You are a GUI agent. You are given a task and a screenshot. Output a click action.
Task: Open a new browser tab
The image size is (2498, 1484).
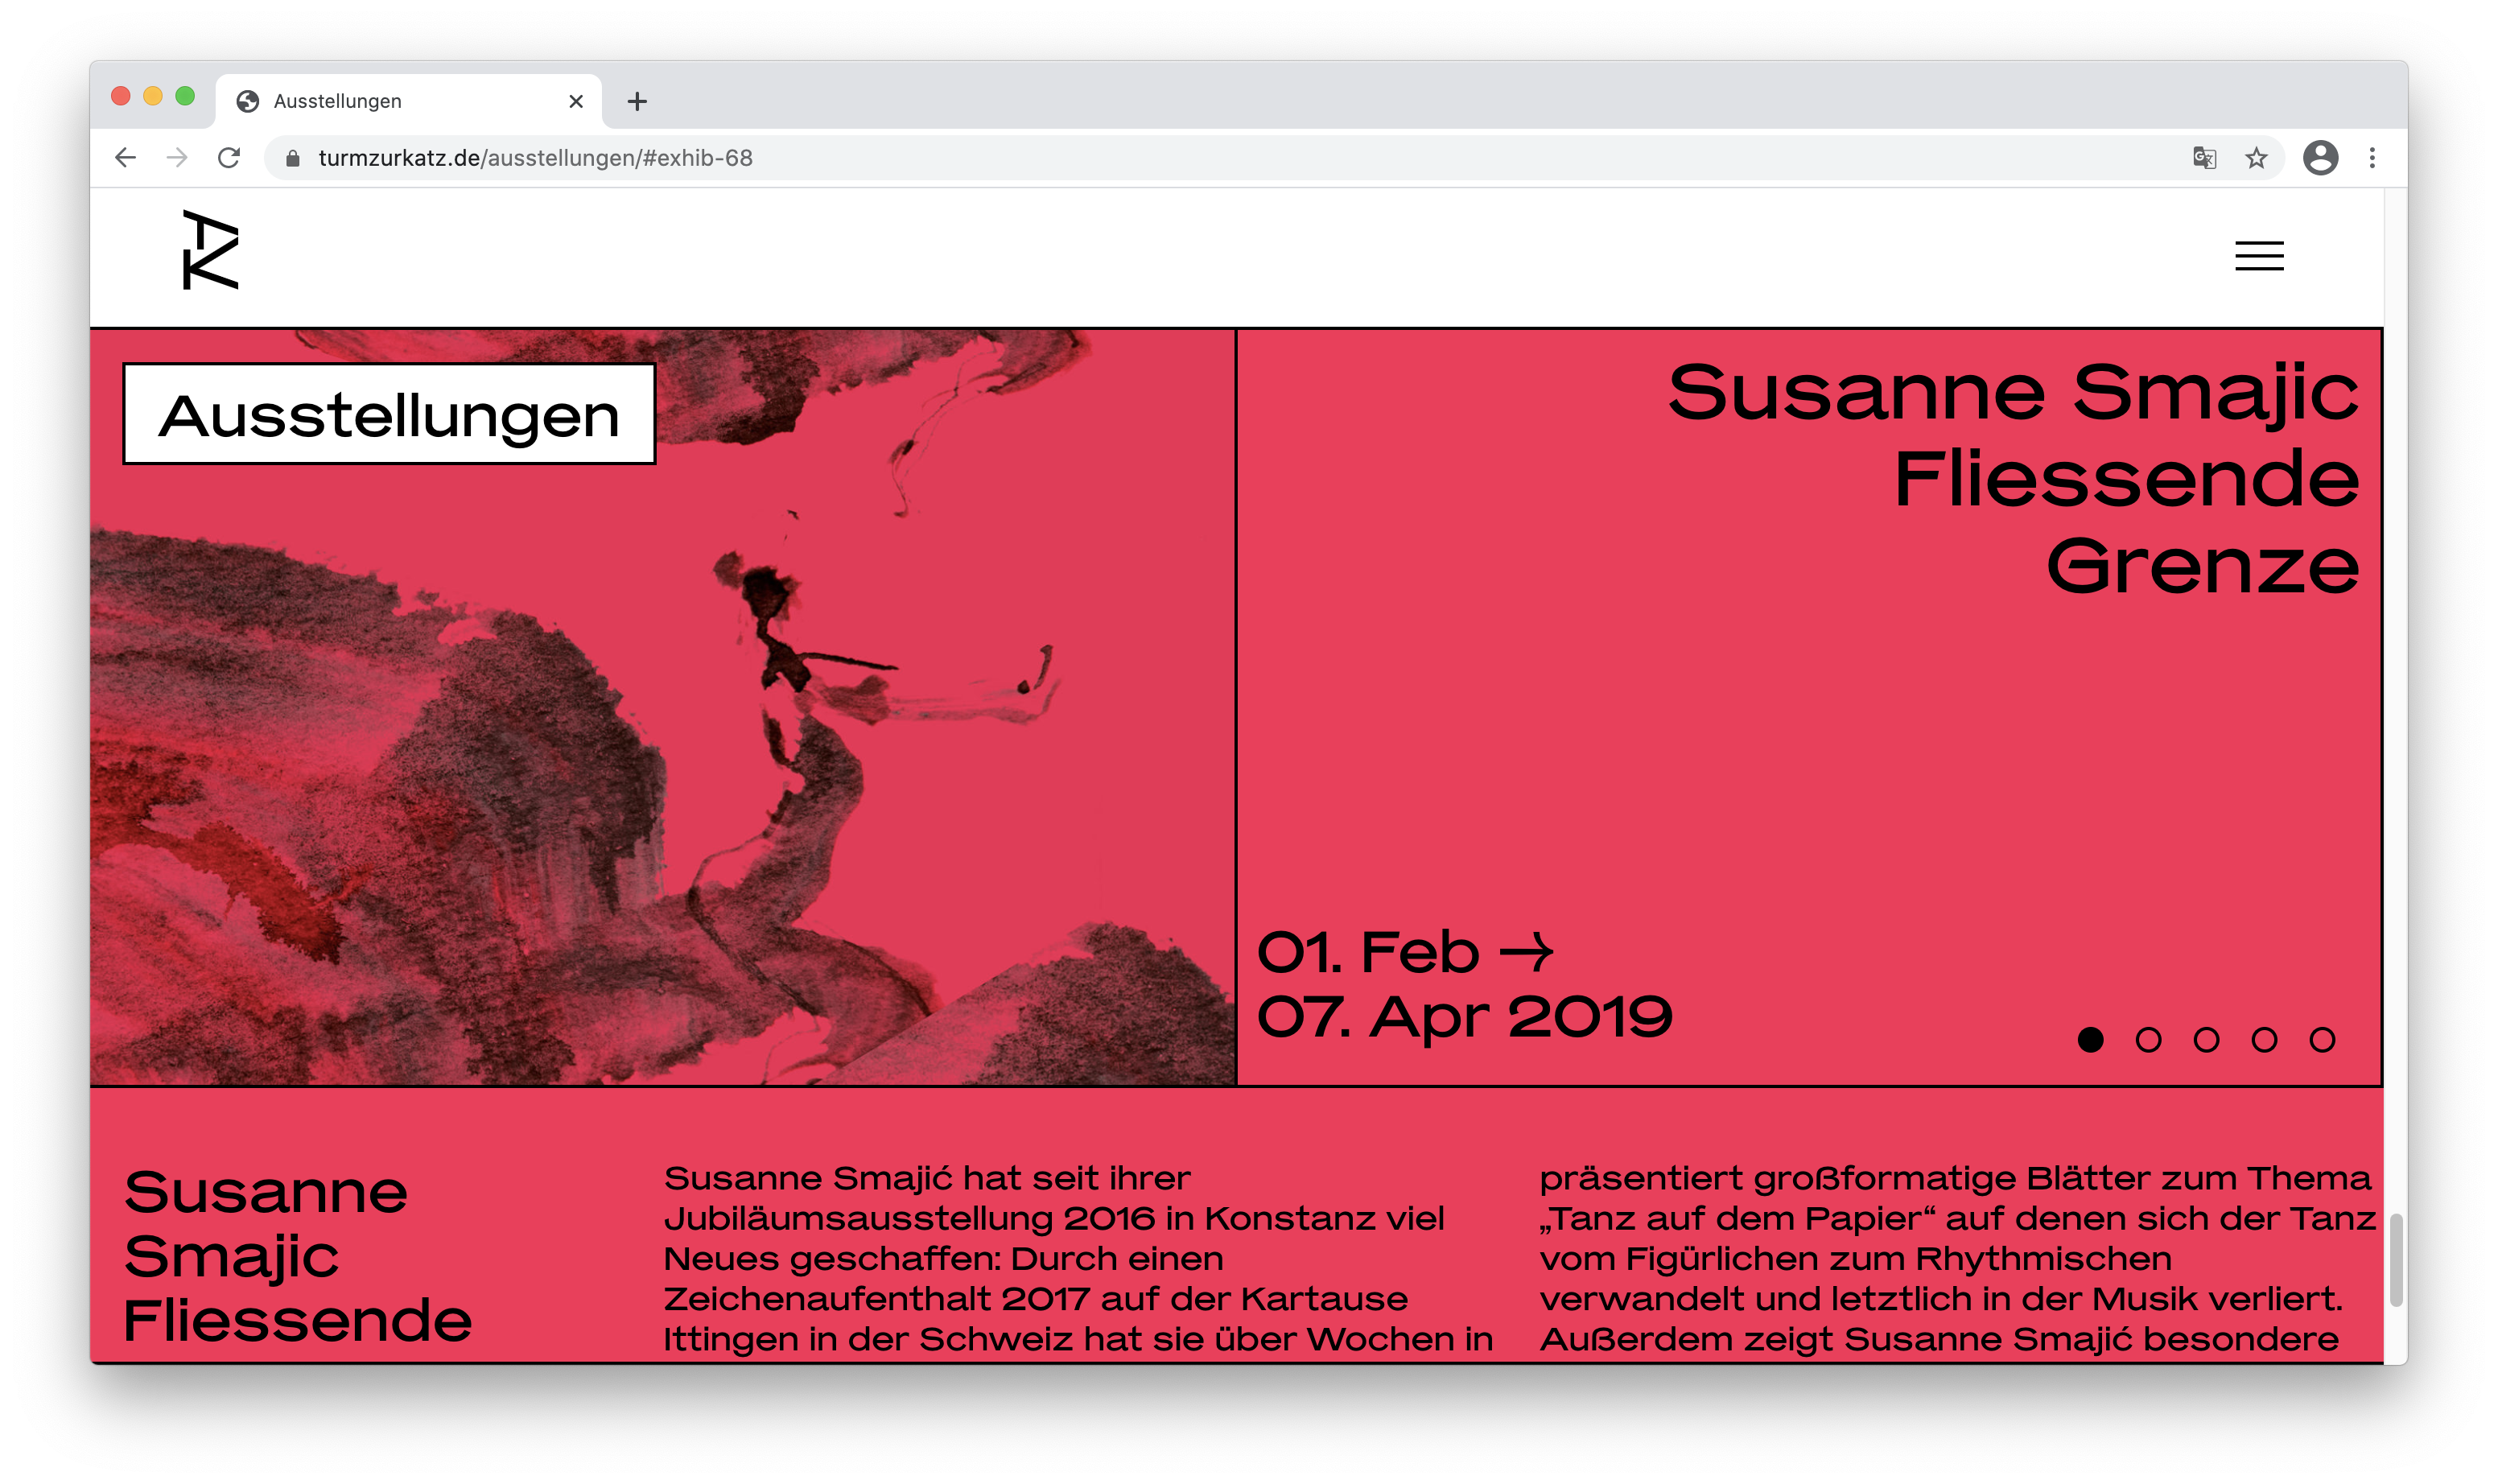pos(637,101)
